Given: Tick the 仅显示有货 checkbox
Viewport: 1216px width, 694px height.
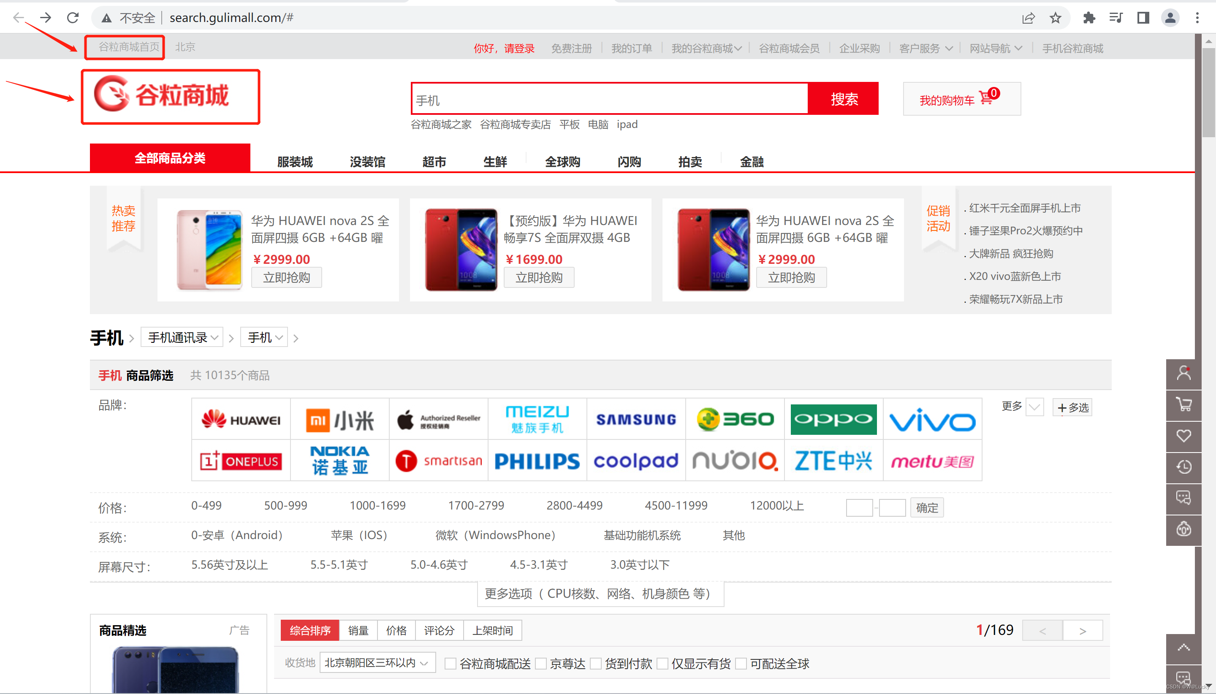Looking at the screenshot, I should (662, 664).
